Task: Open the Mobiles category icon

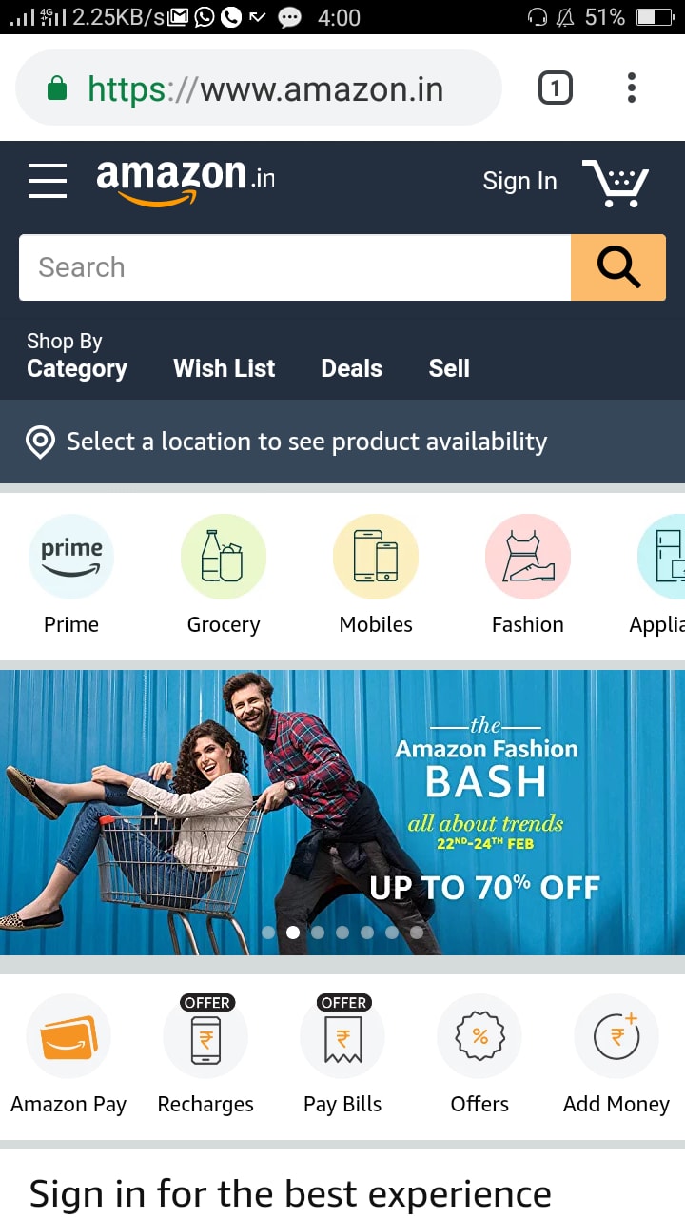Action: tap(376, 557)
